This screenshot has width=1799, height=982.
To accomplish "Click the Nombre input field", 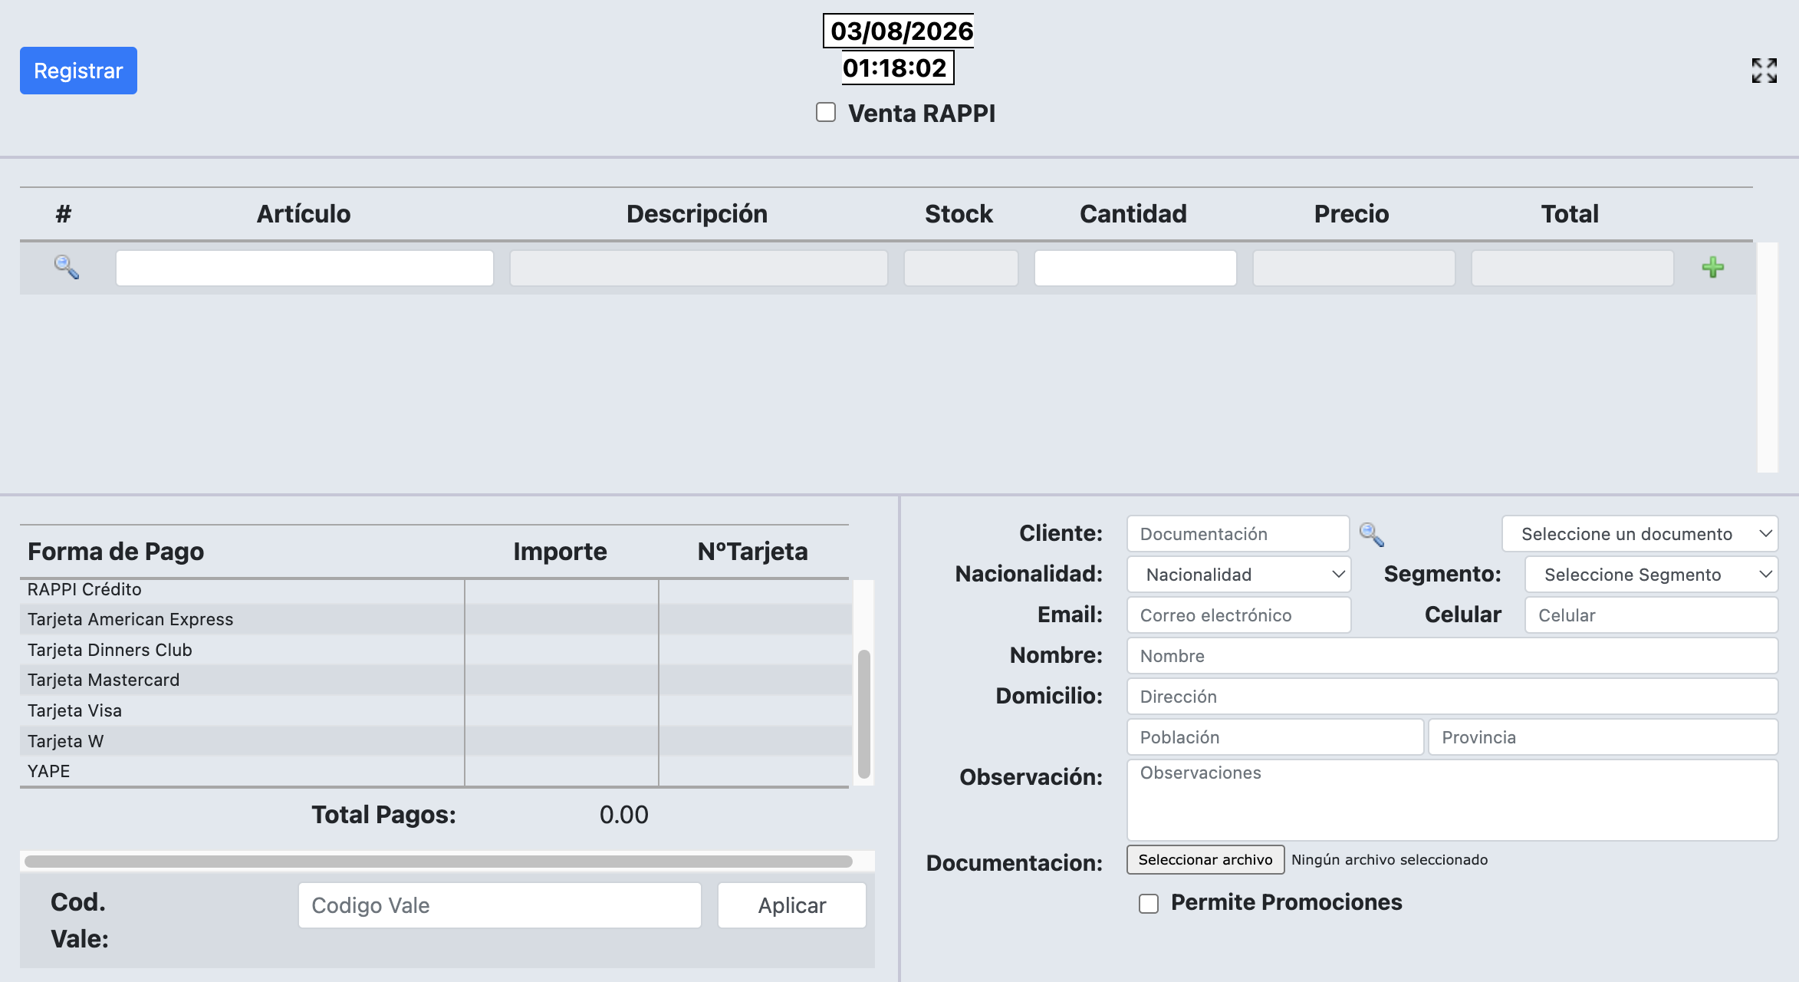I will coord(1452,656).
